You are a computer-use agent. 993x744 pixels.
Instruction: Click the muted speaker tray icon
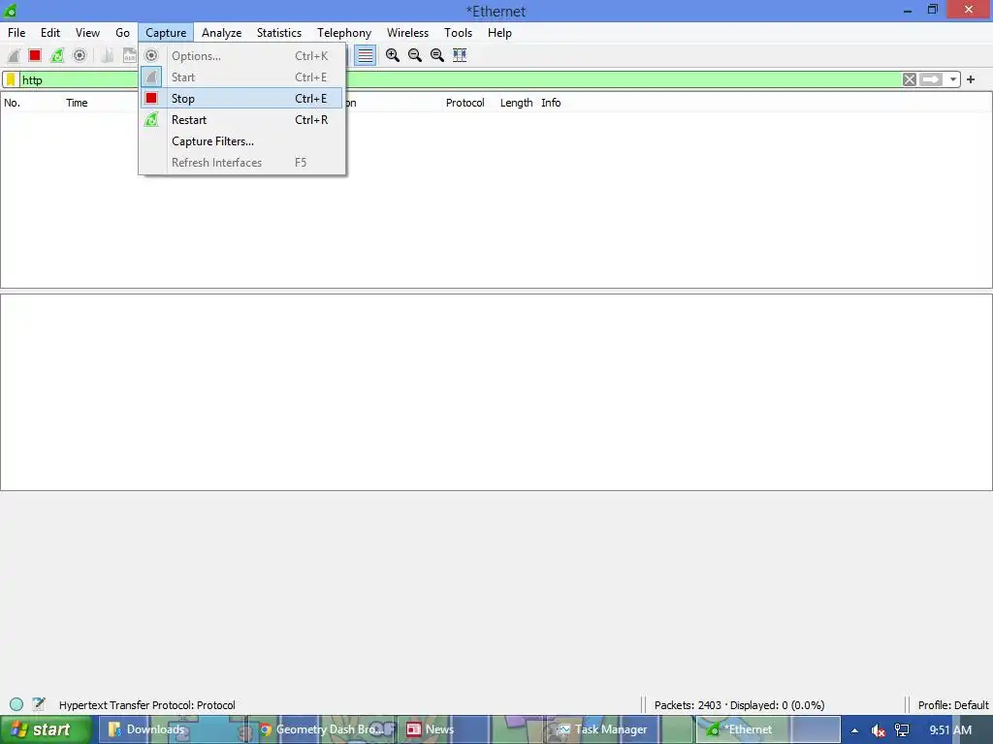[879, 730]
